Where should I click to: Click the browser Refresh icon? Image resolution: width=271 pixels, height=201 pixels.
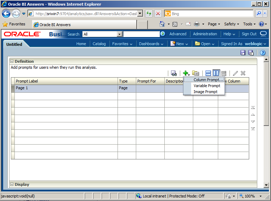pyautogui.click(x=149, y=13)
